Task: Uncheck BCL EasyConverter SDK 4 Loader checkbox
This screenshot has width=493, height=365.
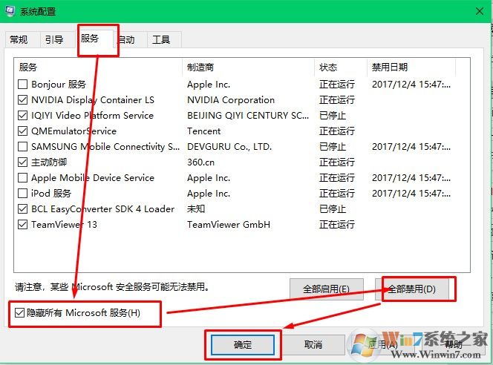Action: [22, 209]
